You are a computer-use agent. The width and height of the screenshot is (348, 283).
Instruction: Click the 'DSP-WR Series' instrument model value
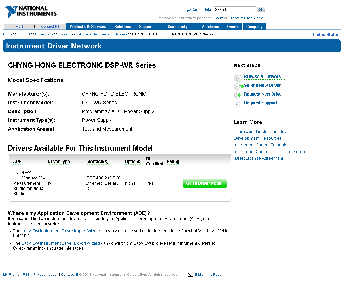[x=100, y=103]
